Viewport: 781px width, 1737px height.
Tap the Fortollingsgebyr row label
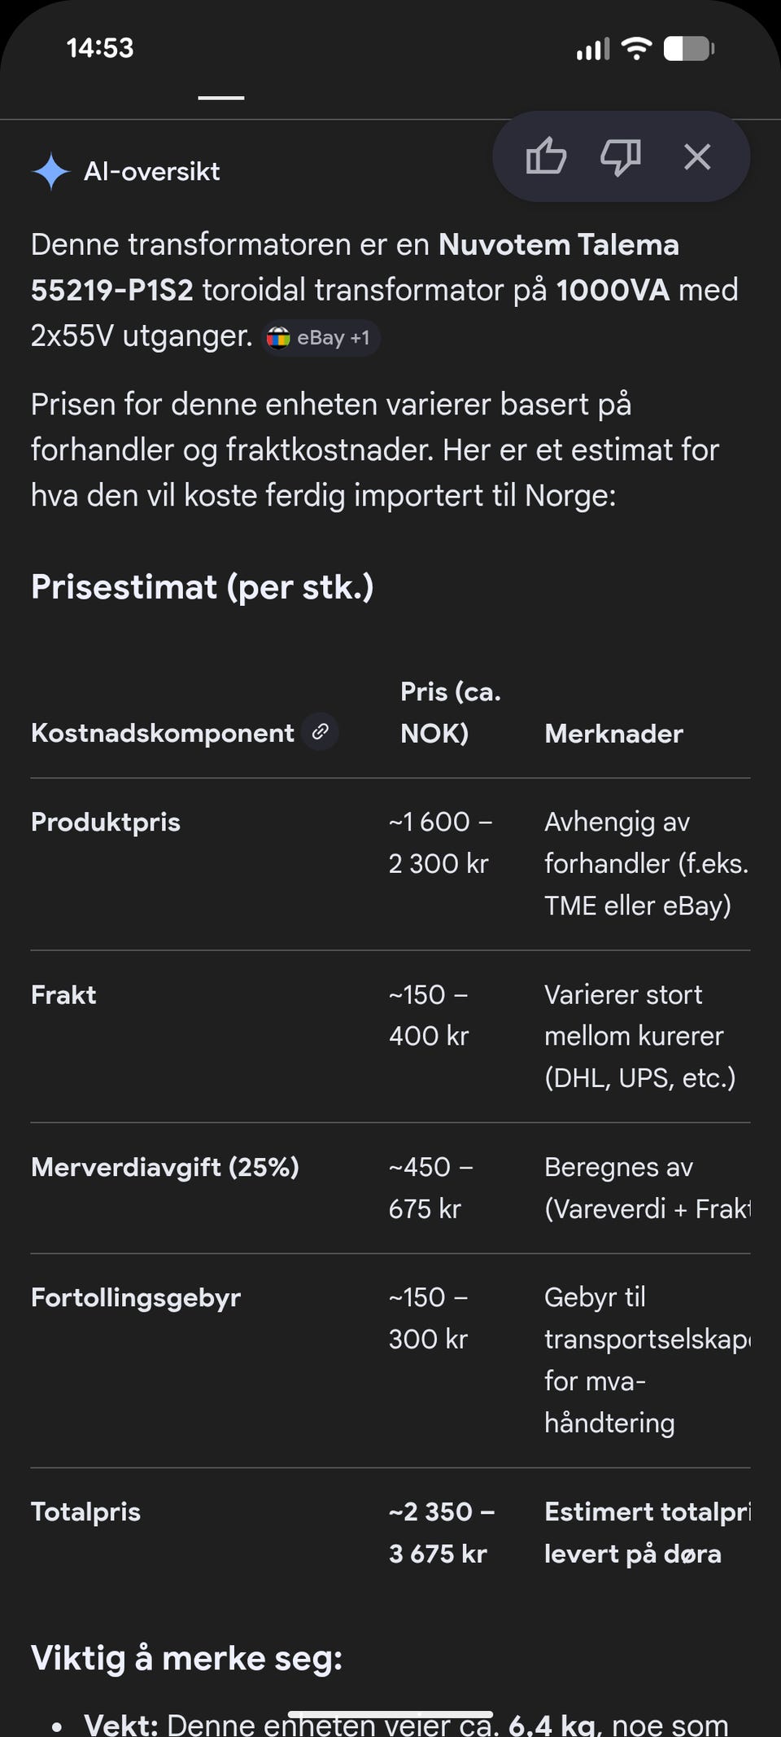click(x=136, y=1297)
